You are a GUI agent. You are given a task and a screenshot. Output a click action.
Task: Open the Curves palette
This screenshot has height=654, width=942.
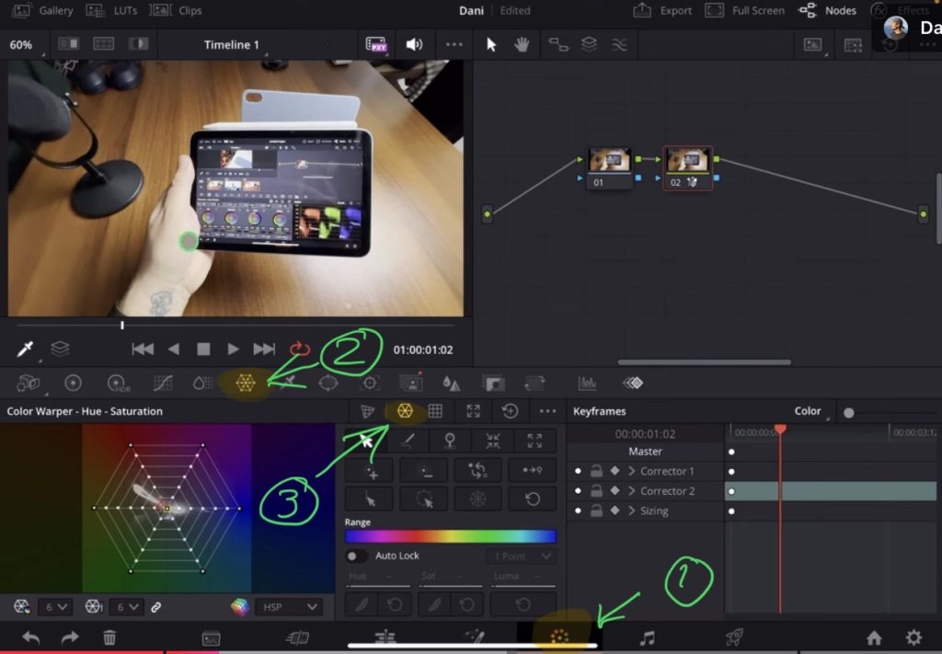(x=163, y=384)
